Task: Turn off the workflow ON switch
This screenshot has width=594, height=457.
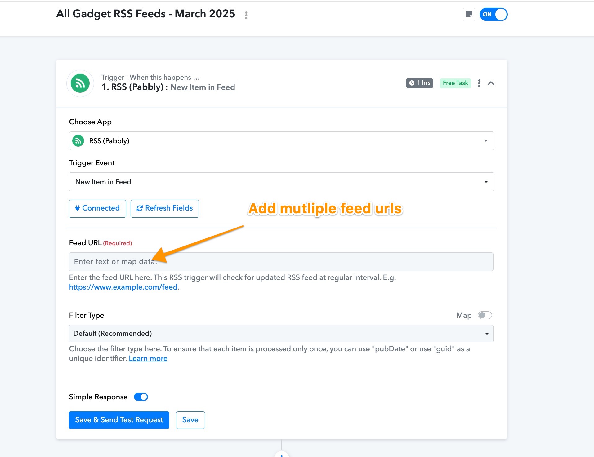Action: pos(494,15)
